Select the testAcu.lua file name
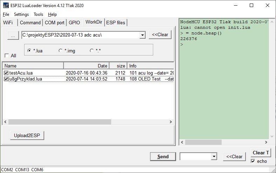 [21, 73]
